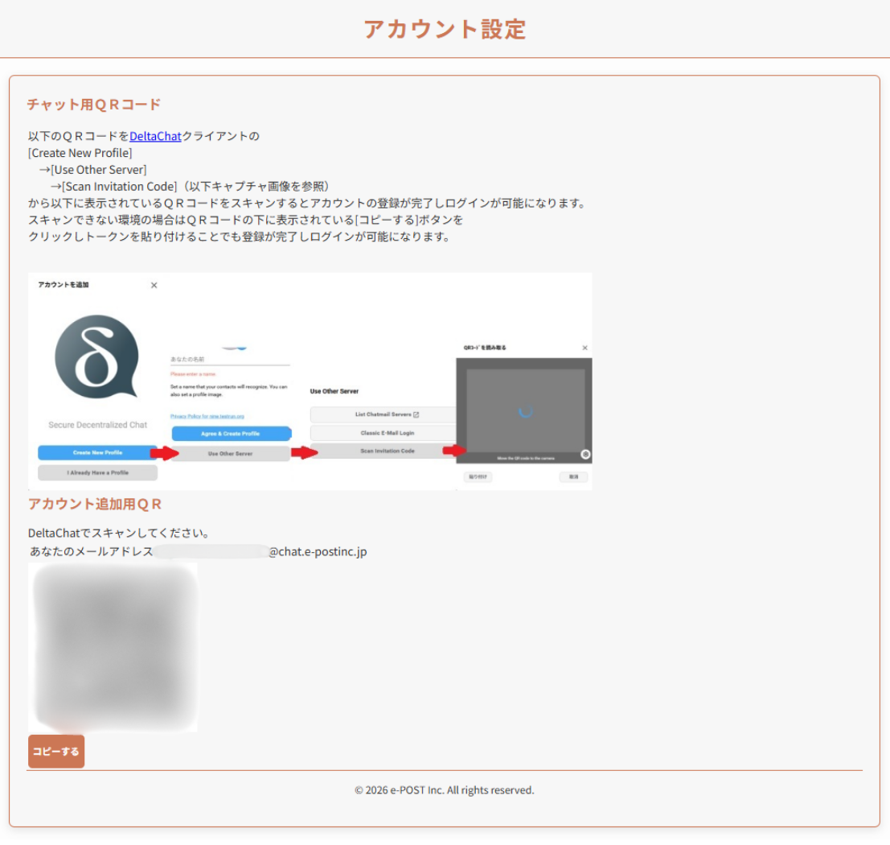Close the アカウントを追加 dialog with X

(154, 285)
